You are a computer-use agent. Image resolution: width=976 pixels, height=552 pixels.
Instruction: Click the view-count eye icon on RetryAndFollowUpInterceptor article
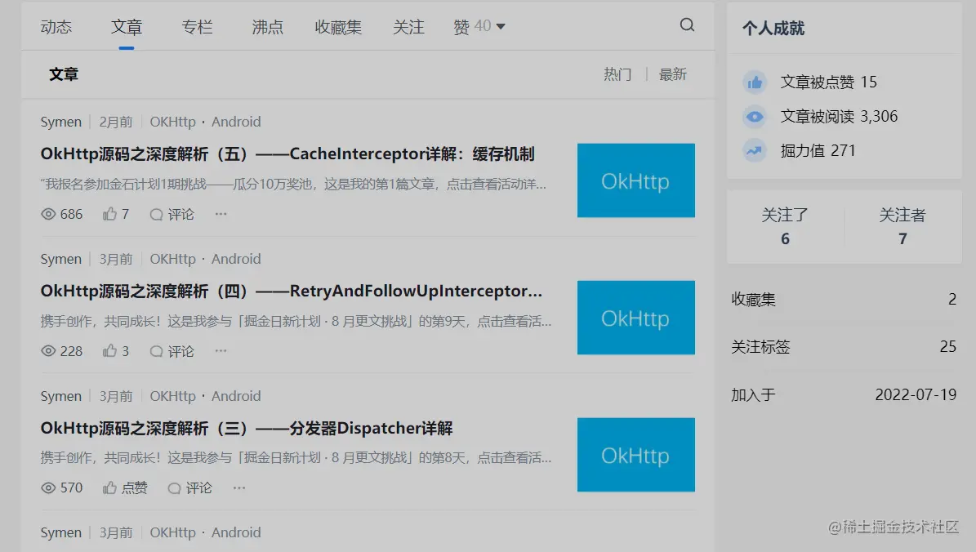[50, 350]
